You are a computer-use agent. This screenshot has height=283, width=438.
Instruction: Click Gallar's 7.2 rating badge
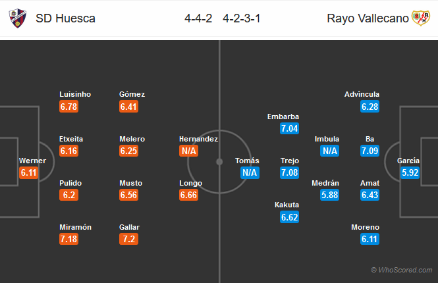[129, 239]
